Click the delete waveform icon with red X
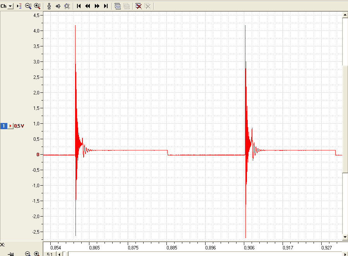Screen dimensions: 348x256 139,6
